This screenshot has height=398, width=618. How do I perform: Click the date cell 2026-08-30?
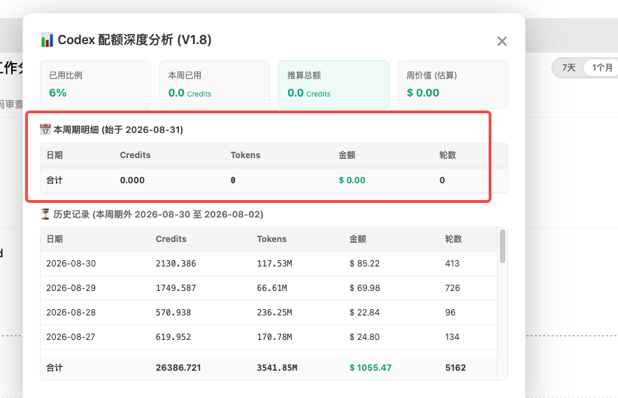pos(71,264)
